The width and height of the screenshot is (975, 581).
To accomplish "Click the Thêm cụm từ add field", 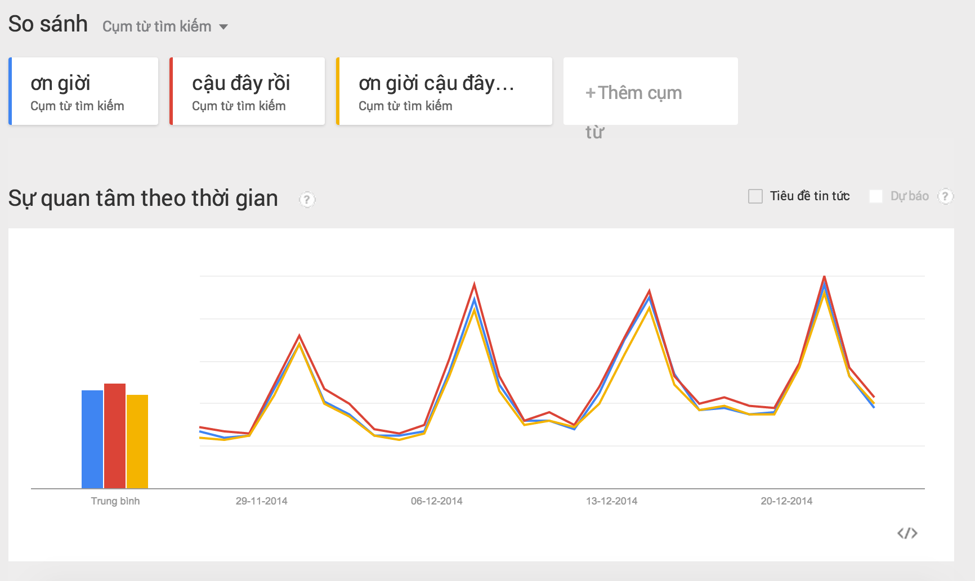I will coord(650,92).
